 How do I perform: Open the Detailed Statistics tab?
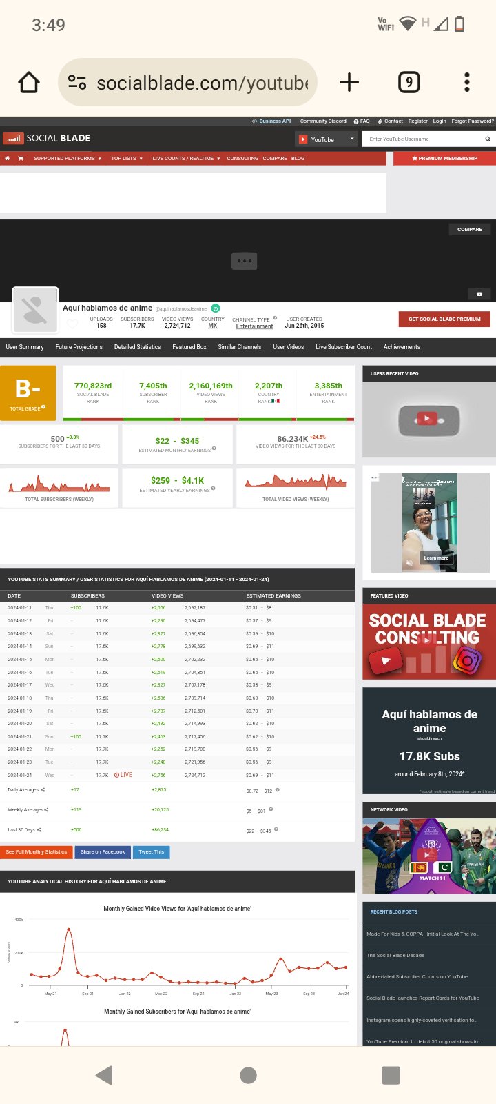click(137, 347)
